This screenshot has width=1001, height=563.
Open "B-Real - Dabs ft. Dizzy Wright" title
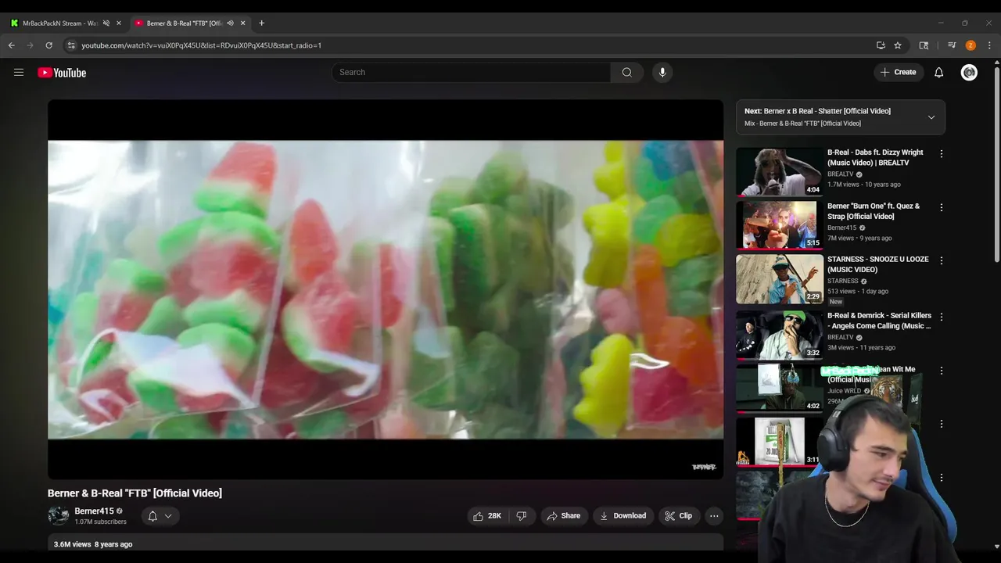(875, 157)
